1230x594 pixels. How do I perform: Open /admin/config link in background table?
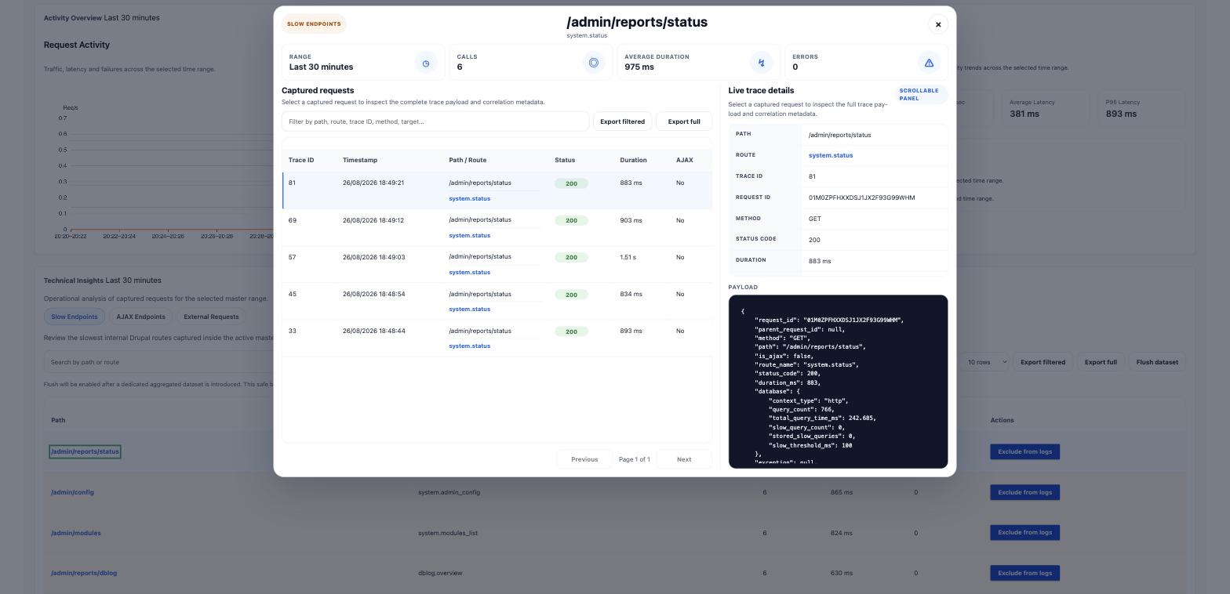72,492
